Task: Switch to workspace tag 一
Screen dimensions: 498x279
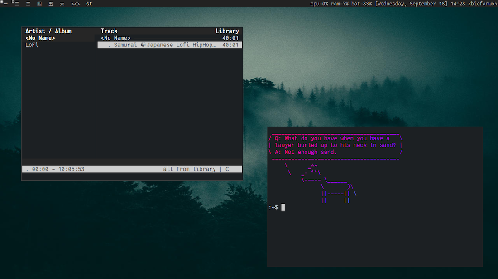Action: (x=5, y=4)
